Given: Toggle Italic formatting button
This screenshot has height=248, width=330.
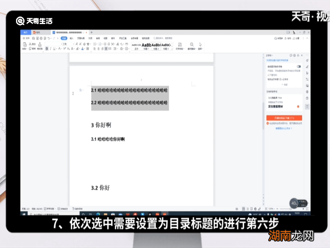Looking at the screenshot, I should tap(50, 49).
